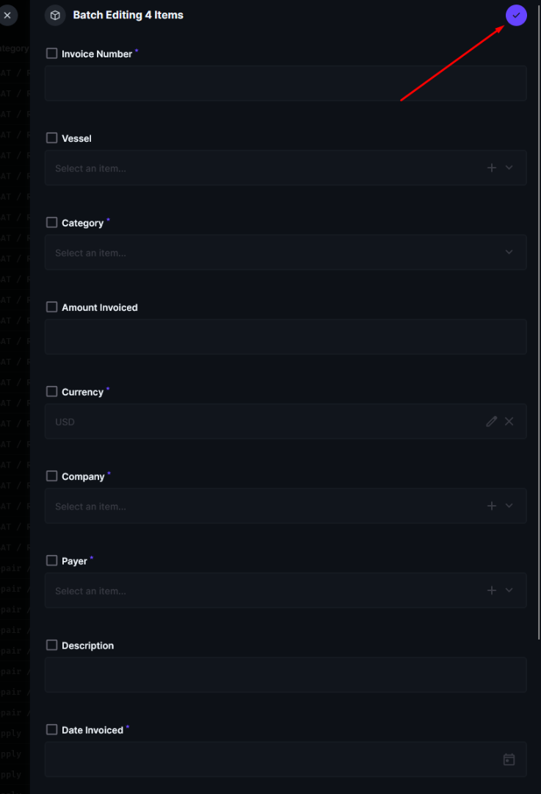Clear the USD currency selection
Screen dimensions: 541x794
[509, 421]
